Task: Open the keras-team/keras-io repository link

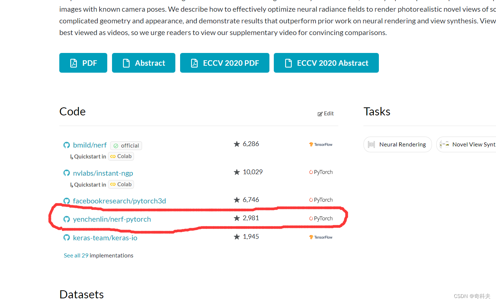Action: coord(105,238)
